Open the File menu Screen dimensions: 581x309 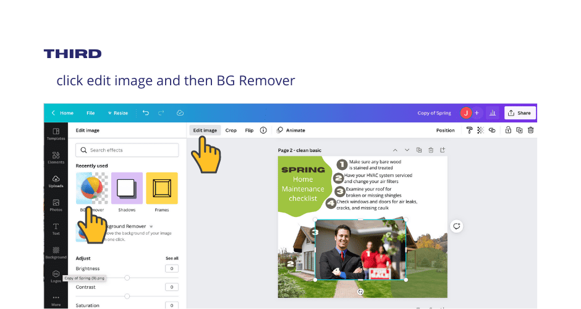coord(91,113)
